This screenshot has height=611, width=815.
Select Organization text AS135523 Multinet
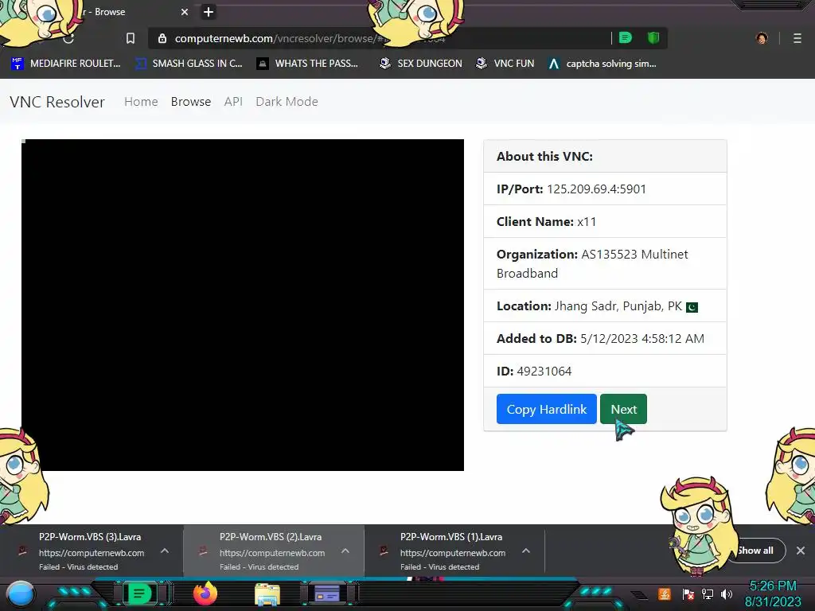634,255
